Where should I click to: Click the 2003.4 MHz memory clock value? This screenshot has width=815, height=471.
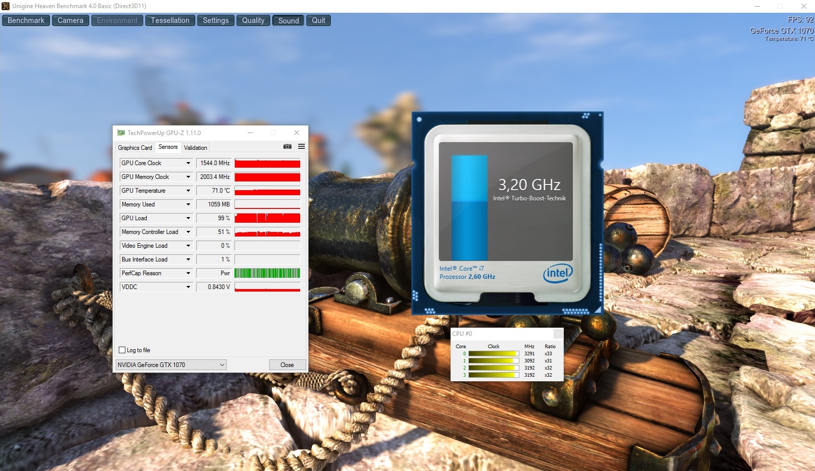tap(214, 177)
